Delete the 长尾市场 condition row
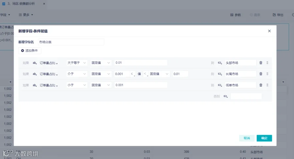The height and width of the screenshot is (159, 294). pos(261,74)
